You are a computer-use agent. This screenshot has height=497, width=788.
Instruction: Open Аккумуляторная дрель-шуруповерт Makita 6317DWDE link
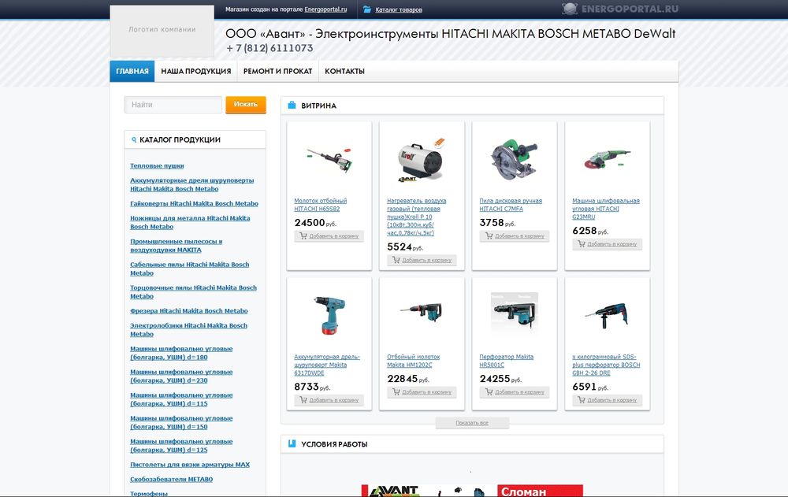point(327,365)
